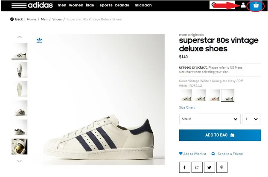The image size is (268, 177).
Task: Open the quantity dropdown
Action: [x=252, y=119]
